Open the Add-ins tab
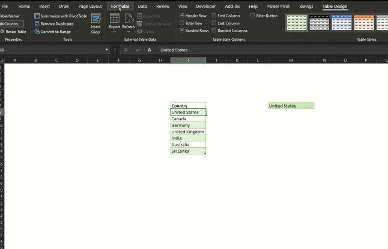The image size is (388, 249). coord(232,6)
